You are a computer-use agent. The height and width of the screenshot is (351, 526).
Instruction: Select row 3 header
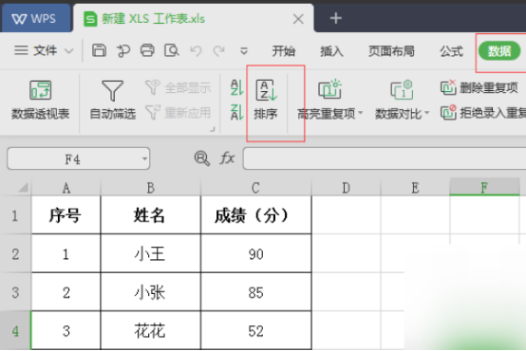pyautogui.click(x=15, y=292)
